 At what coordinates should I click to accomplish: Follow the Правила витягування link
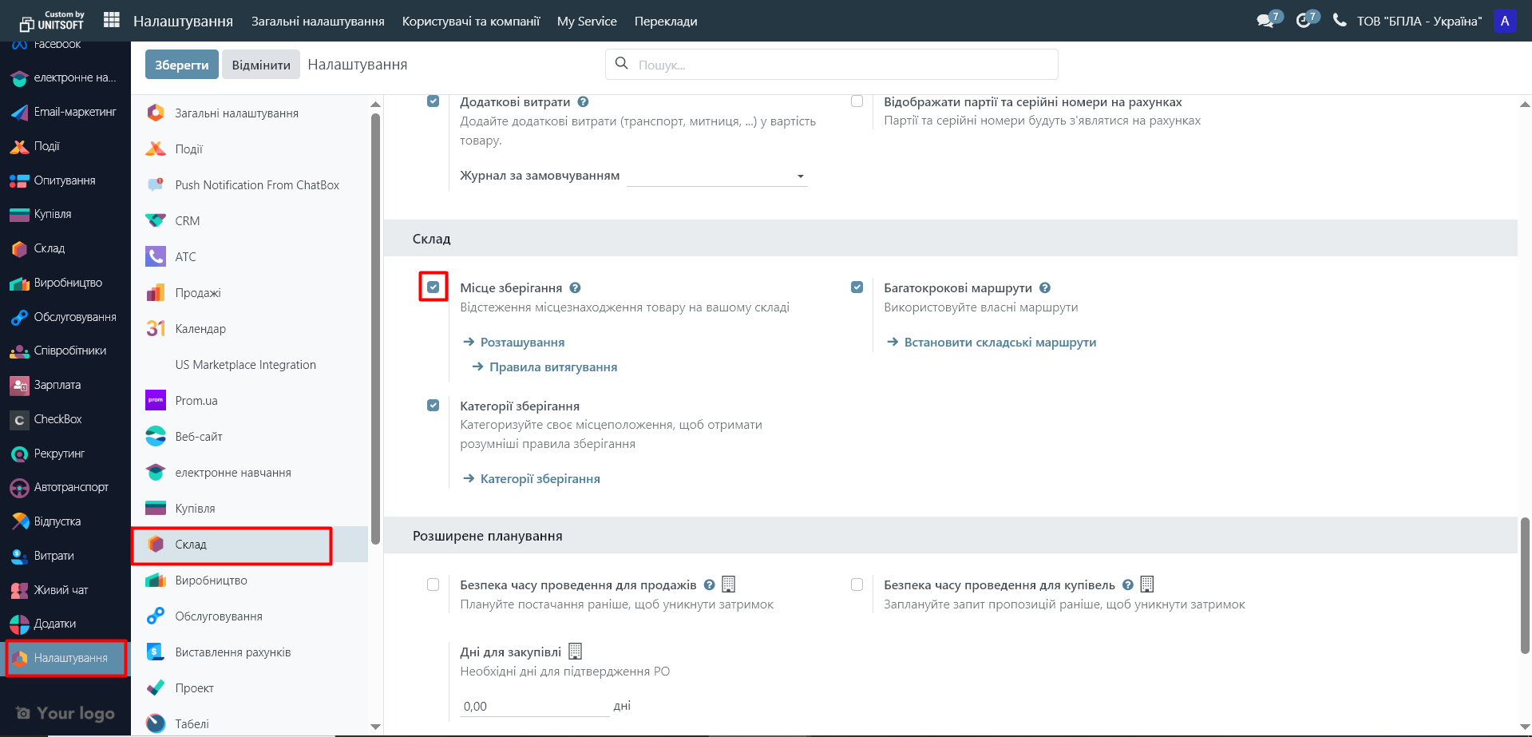pyautogui.click(x=552, y=367)
